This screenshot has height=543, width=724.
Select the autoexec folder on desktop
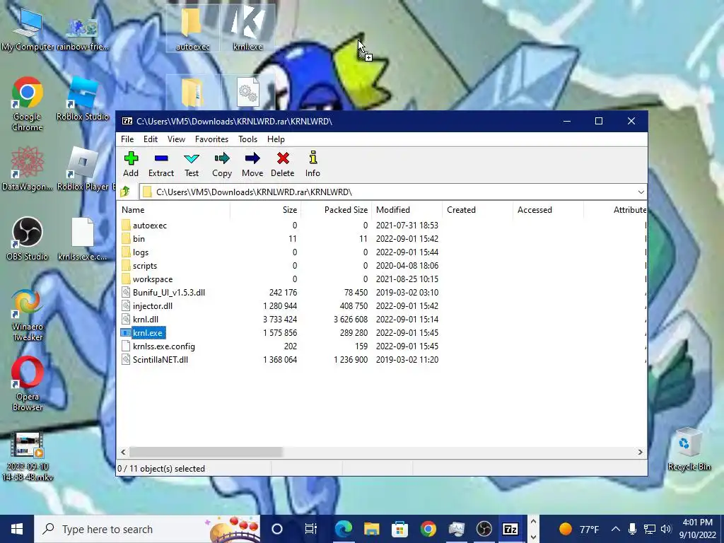tap(192, 30)
